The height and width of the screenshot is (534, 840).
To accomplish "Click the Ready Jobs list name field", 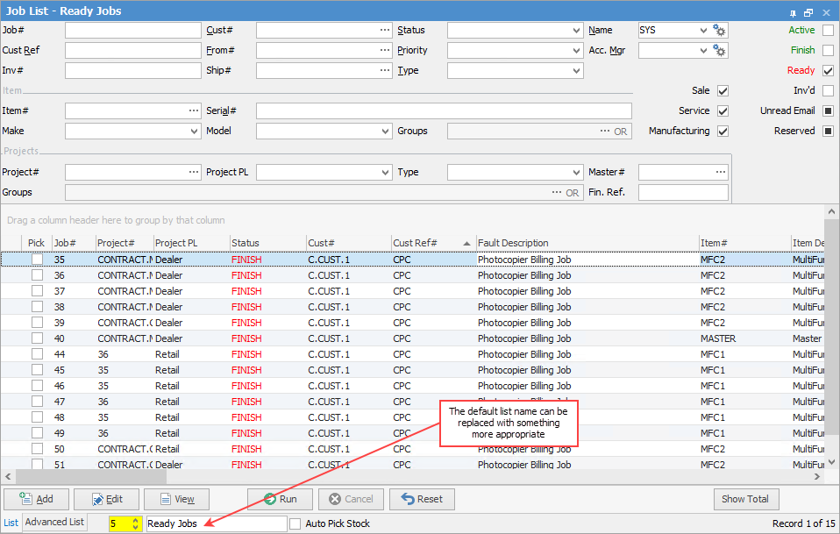I will tap(216, 523).
